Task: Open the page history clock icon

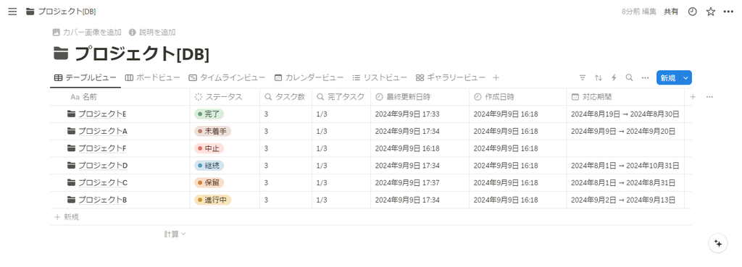Action: point(692,12)
